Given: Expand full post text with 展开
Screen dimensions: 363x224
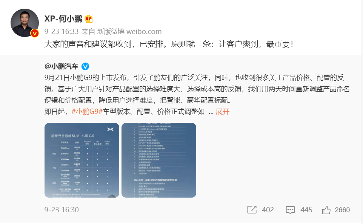Looking at the screenshot, I should pos(223,112).
